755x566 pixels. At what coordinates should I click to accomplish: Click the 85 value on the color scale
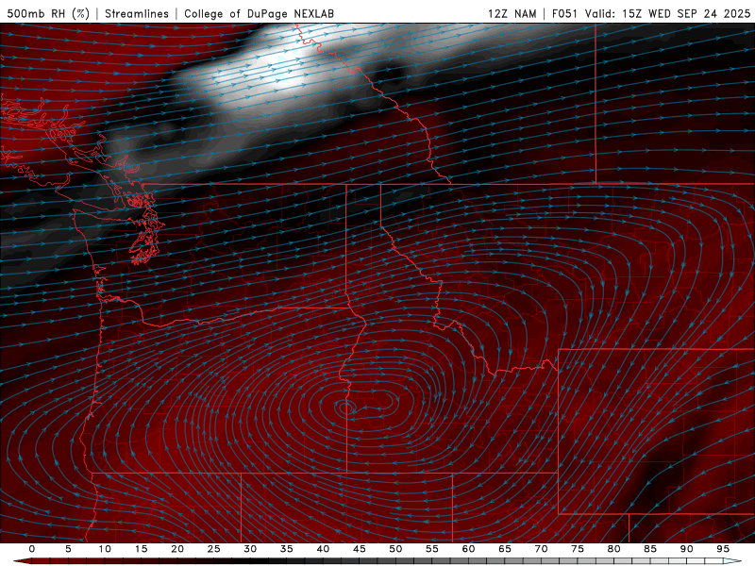(650, 549)
